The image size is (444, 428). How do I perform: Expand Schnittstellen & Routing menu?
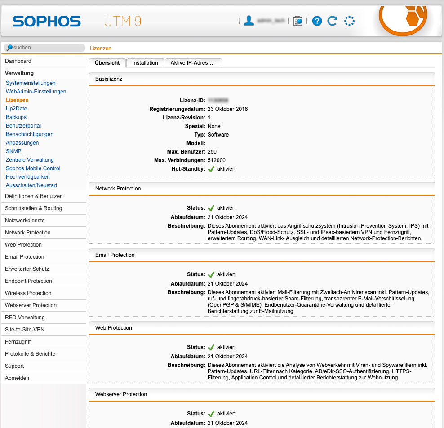point(44,208)
